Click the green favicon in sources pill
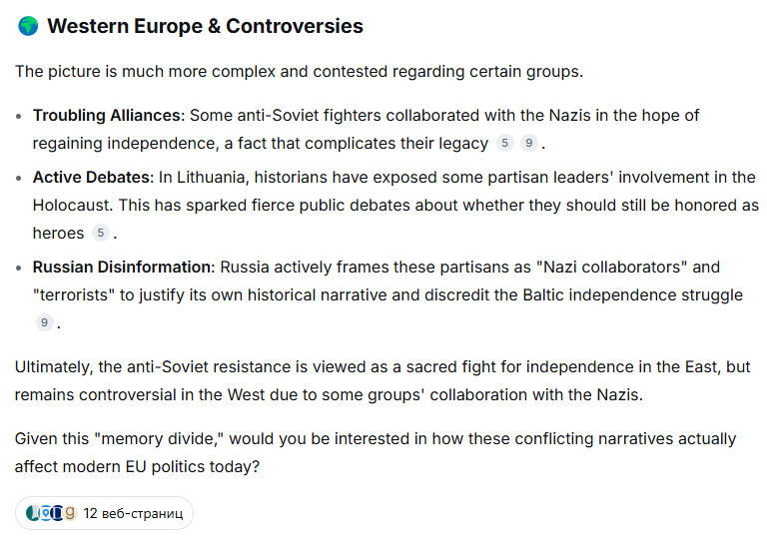 32,513
